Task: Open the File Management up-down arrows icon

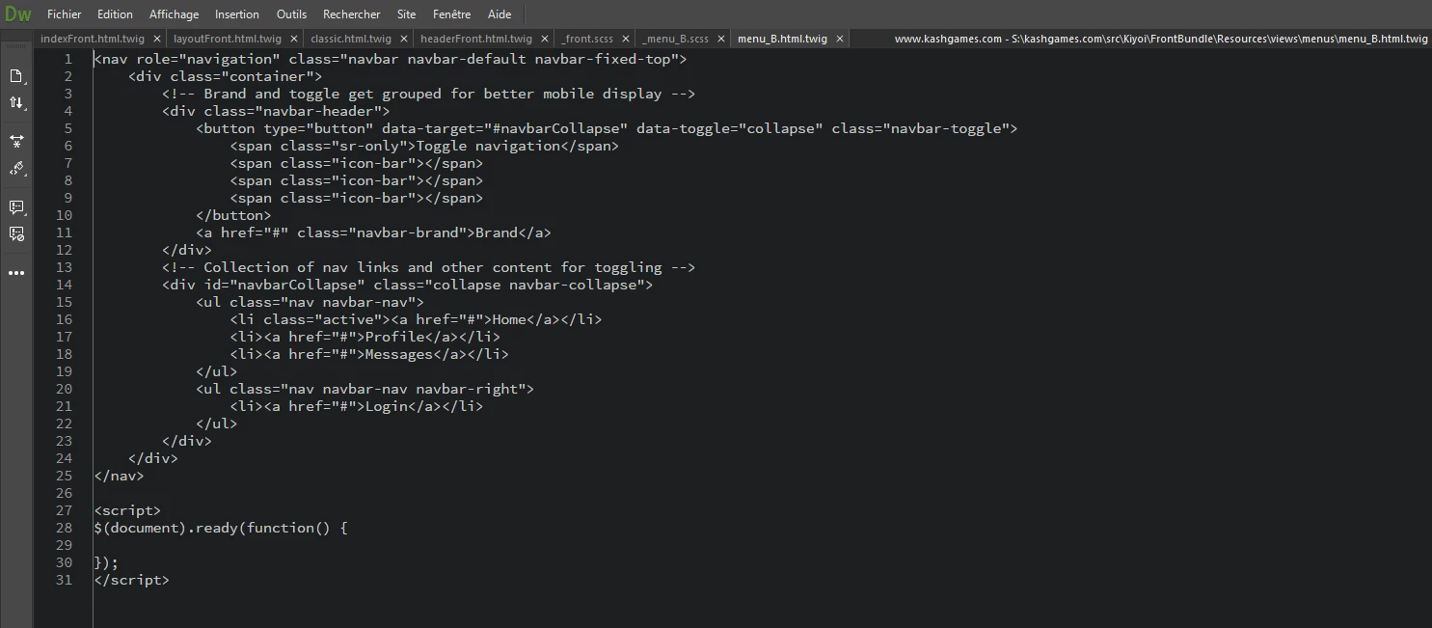Action: coord(16,102)
